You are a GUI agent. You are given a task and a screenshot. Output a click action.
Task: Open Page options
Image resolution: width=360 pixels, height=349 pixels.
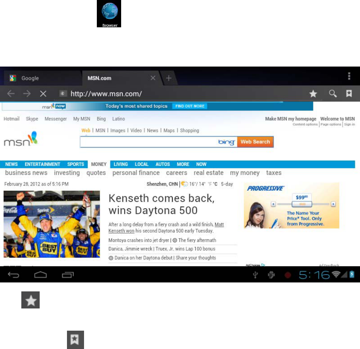pos(331,124)
